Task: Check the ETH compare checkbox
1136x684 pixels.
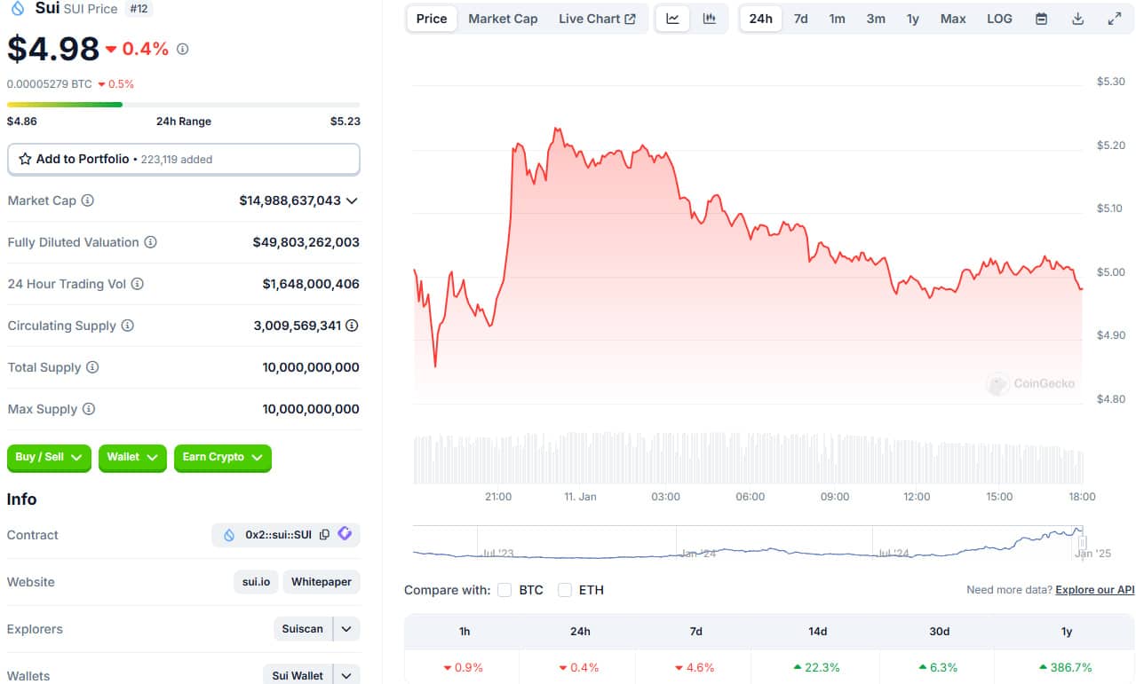Action: tap(564, 590)
